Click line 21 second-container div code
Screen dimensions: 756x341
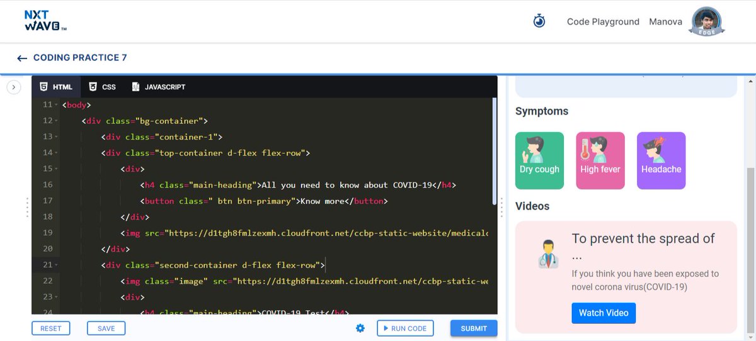click(212, 266)
